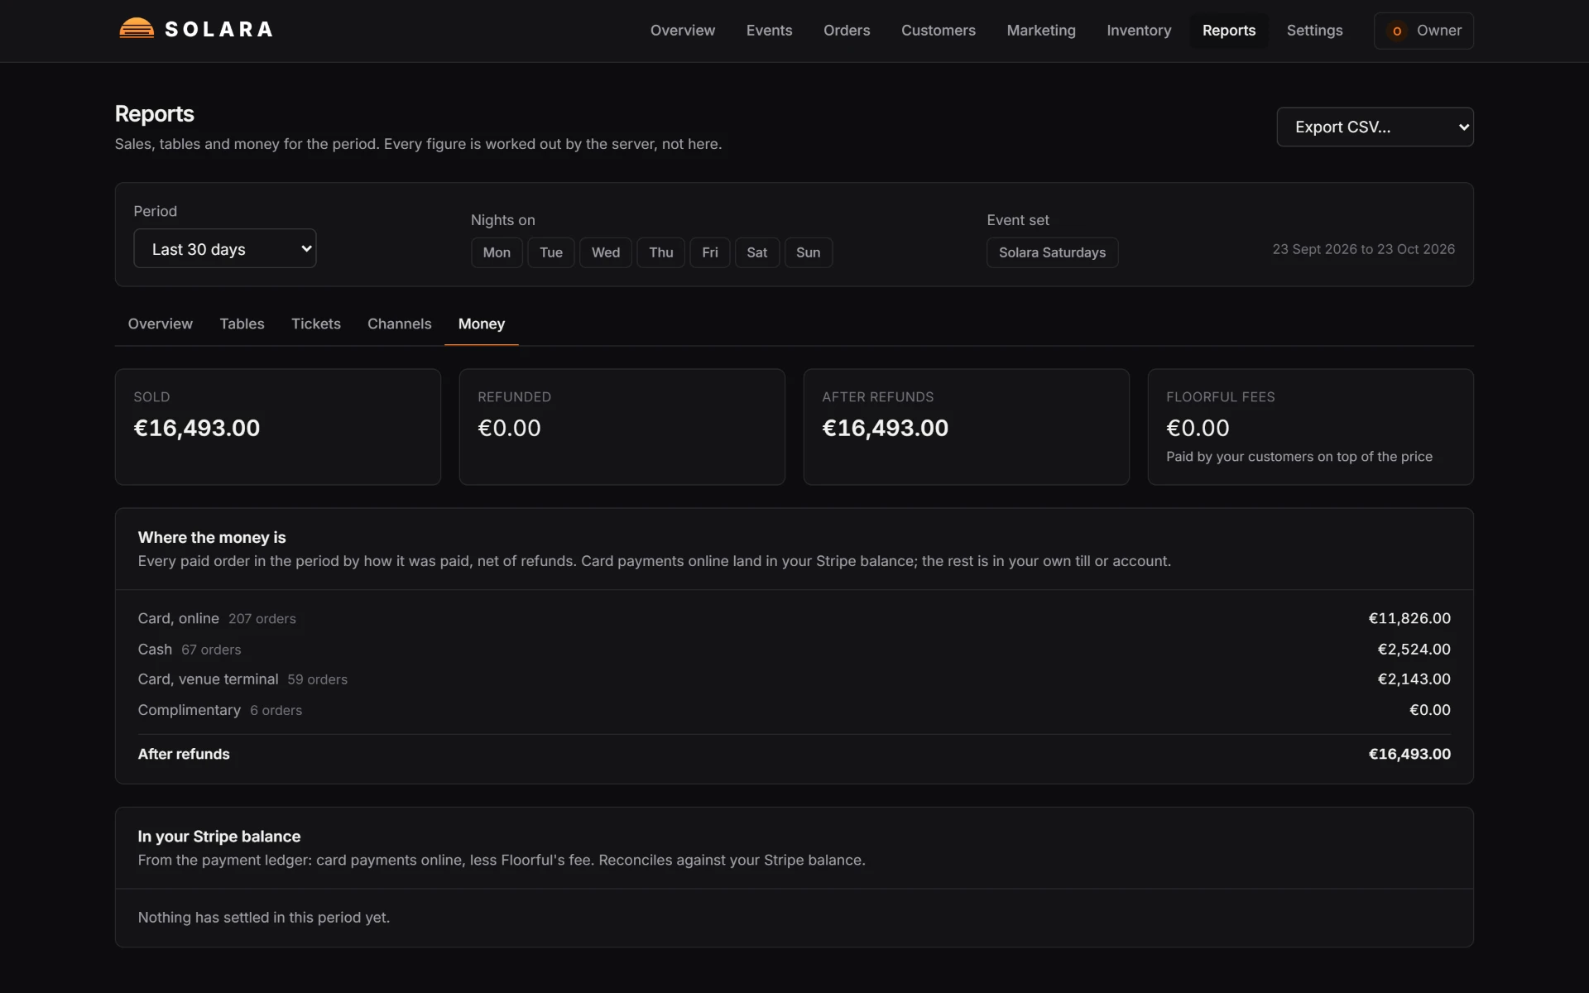Click the Solara sun logo icon
Viewport: 1589px width, 993px height.
point(137,29)
